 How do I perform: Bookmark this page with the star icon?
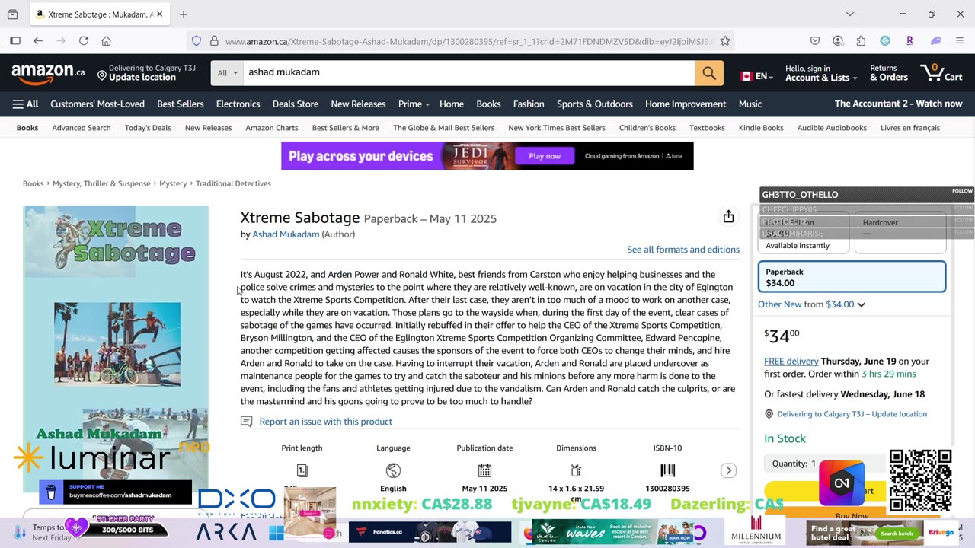coord(725,41)
